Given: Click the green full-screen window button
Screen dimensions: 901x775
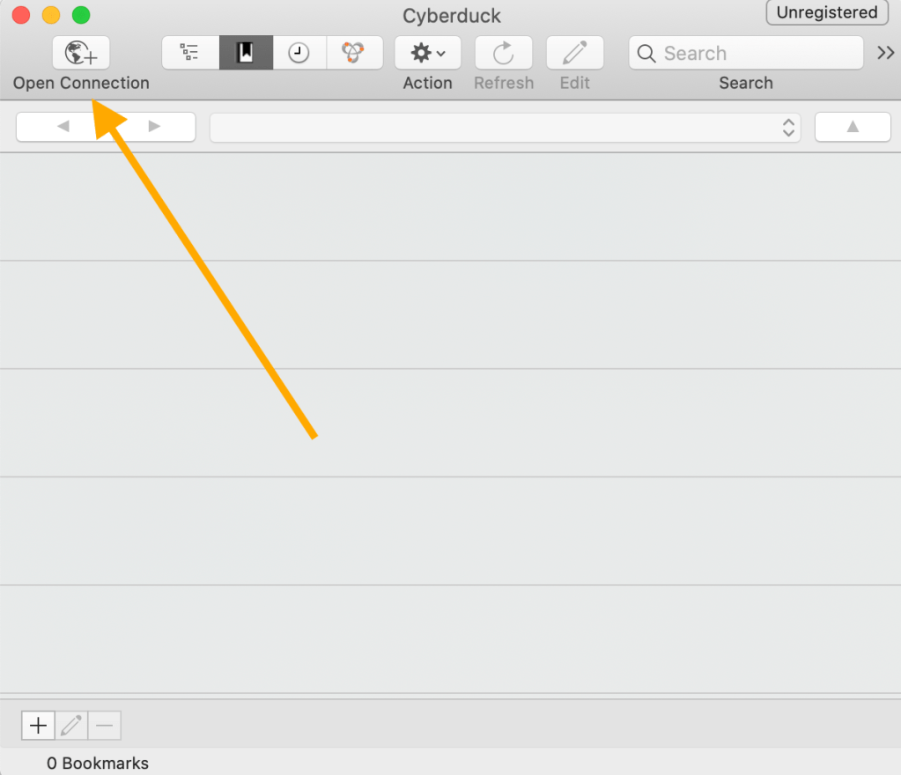Looking at the screenshot, I should [81, 15].
